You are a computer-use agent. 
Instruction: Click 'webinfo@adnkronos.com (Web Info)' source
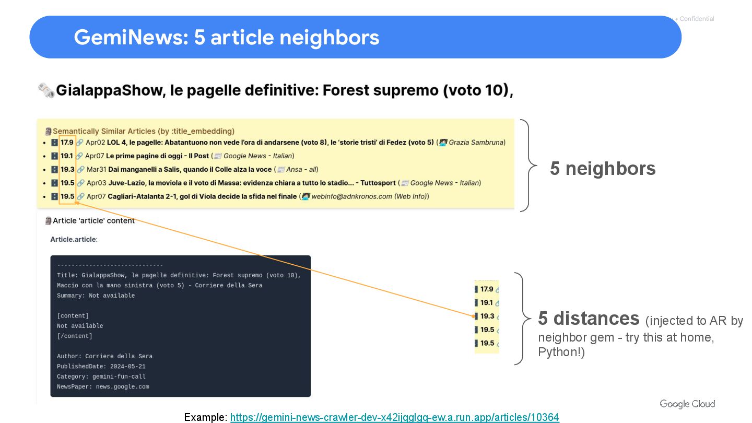point(370,196)
